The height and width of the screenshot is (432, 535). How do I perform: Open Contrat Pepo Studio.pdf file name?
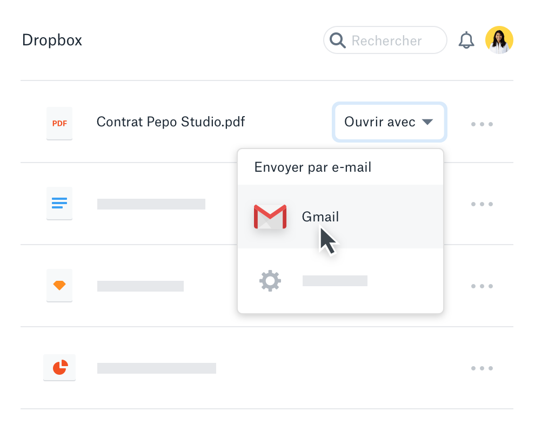[171, 122]
